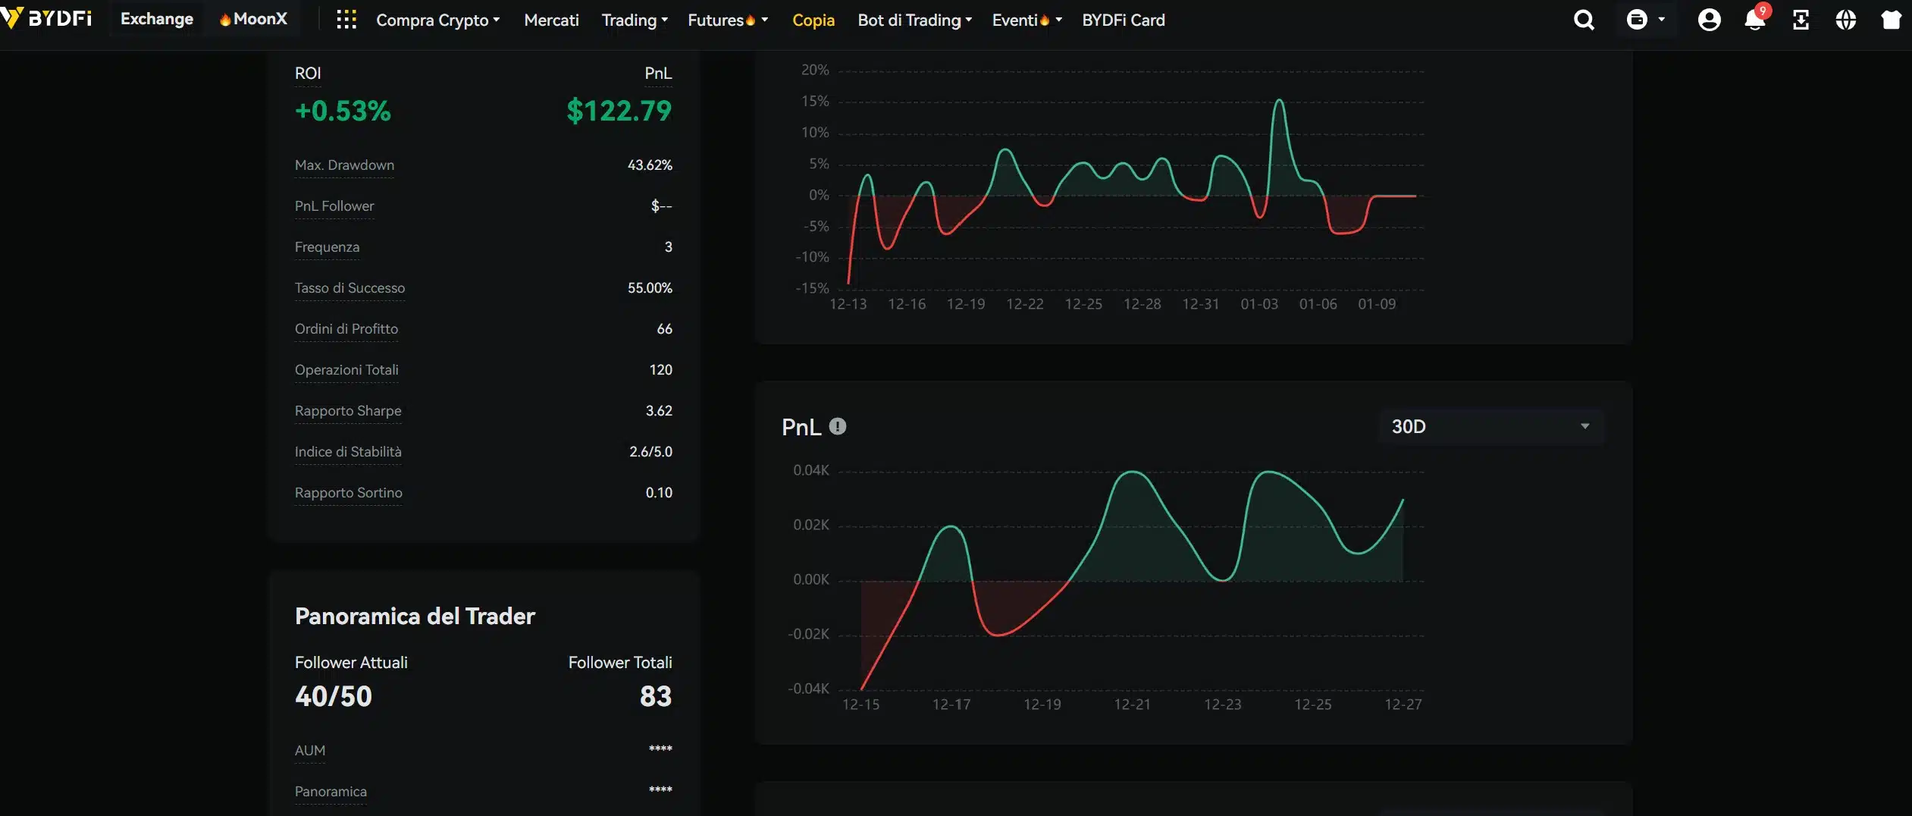Open the wallet icon in the top bar
Image resolution: width=1912 pixels, height=816 pixels.
click(1637, 20)
